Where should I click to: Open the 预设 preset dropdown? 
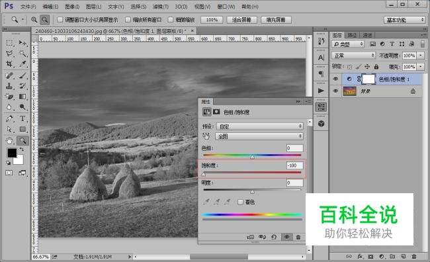pyautogui.click(x=260, y=126)
